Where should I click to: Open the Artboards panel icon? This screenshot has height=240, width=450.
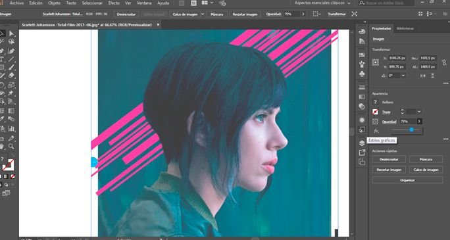coord(362,162)
